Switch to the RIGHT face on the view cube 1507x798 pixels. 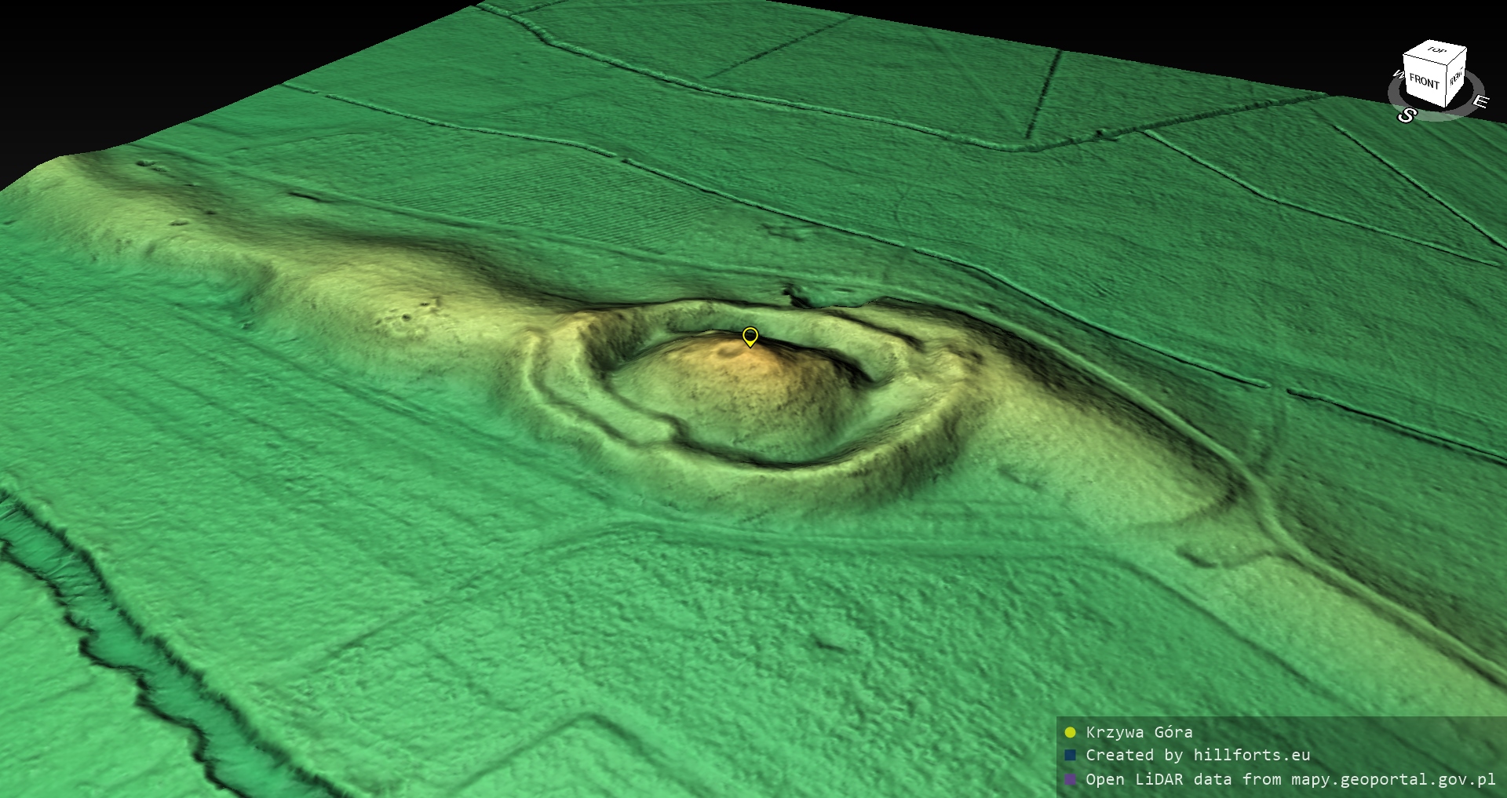pos(1456,78)
